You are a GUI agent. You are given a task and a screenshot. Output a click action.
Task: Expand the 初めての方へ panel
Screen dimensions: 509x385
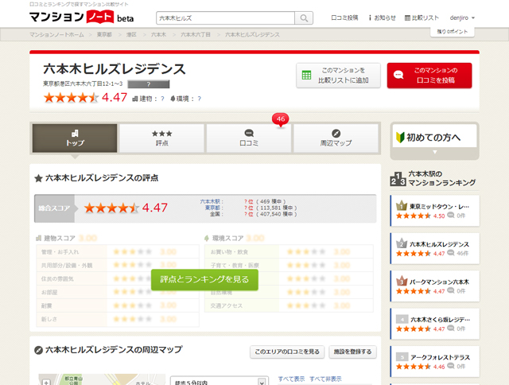pos(435,141)
